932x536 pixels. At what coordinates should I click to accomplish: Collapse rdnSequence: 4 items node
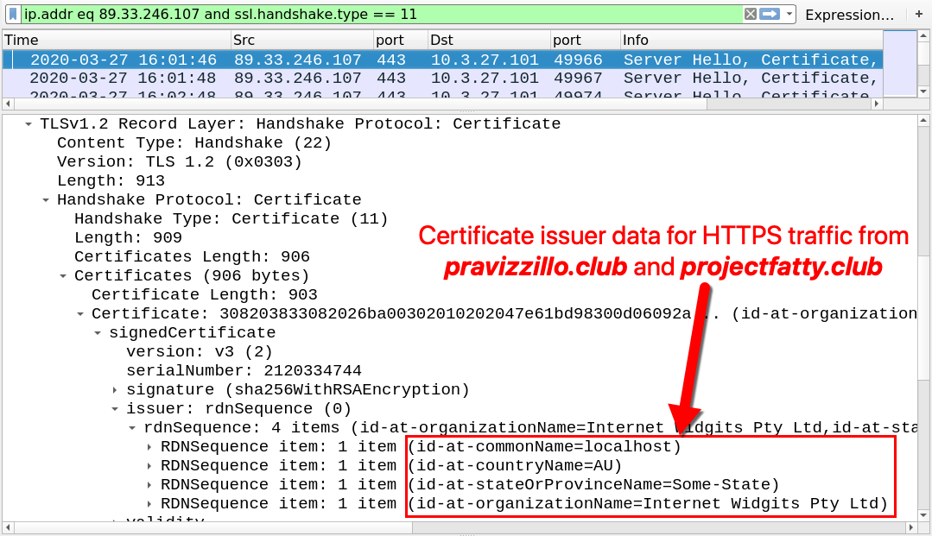[132, 428]
